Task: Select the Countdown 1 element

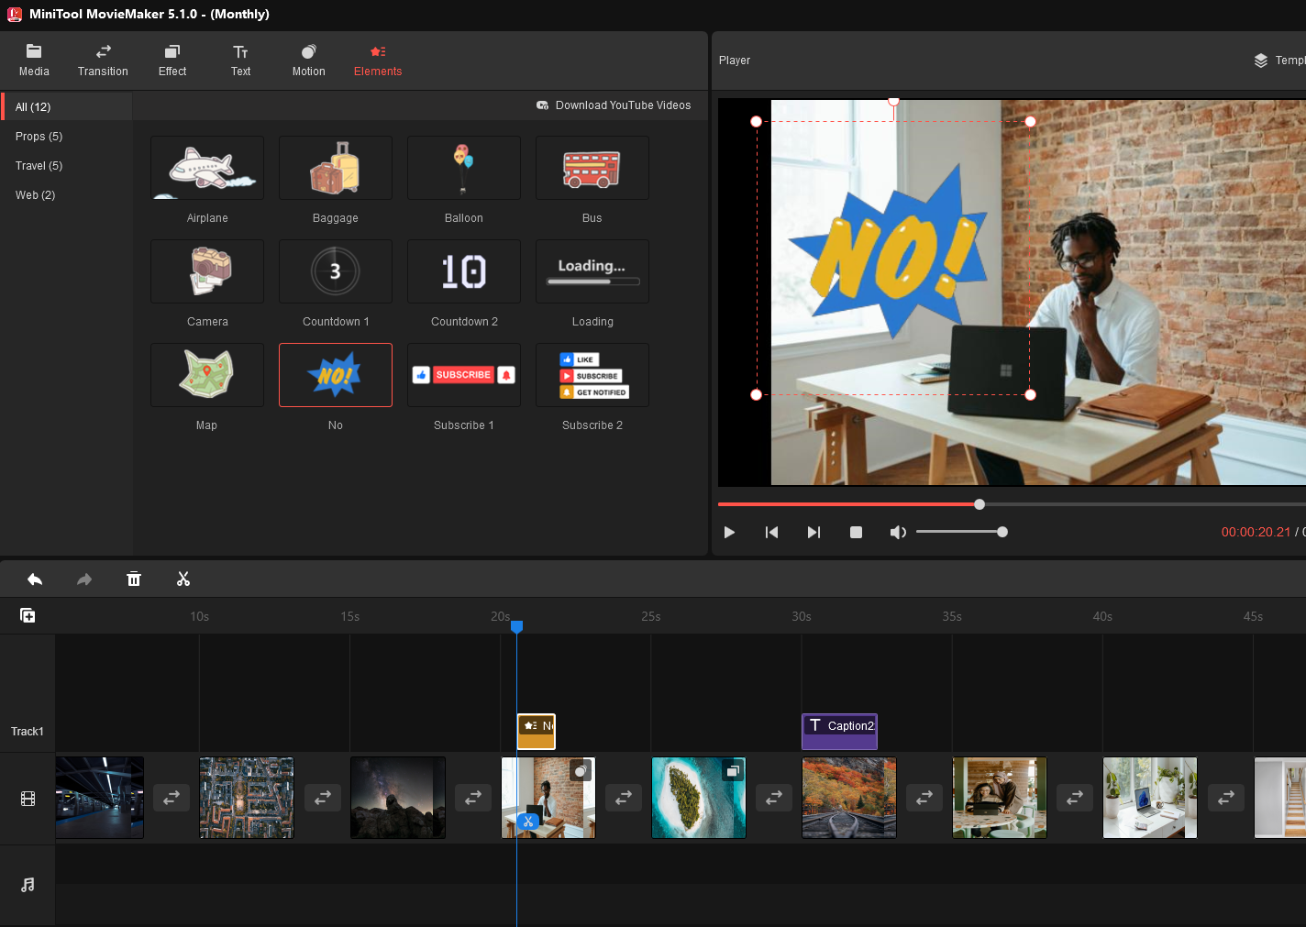Action: (x=336, y=271)
